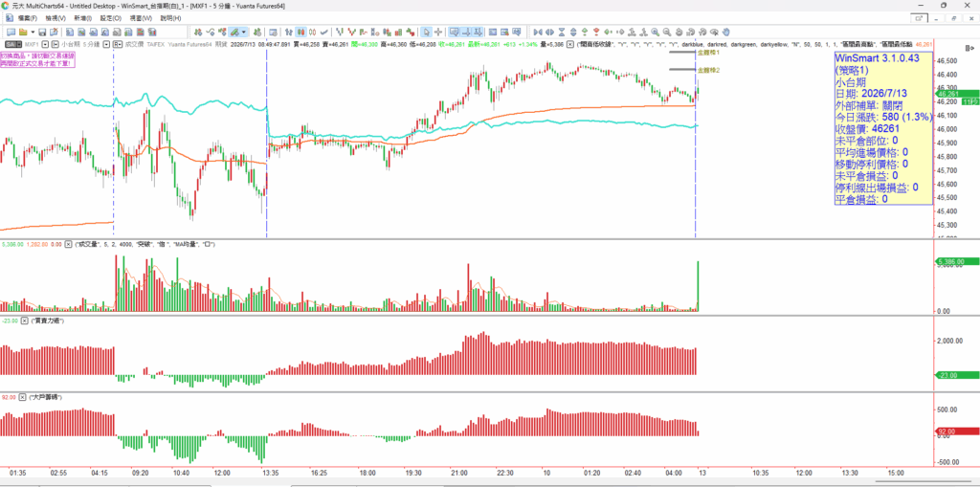Image resolution: width=980 pixels, height=487 pixels.
Task: Select the hand pan tool icon
Action: tap(725, 32)
